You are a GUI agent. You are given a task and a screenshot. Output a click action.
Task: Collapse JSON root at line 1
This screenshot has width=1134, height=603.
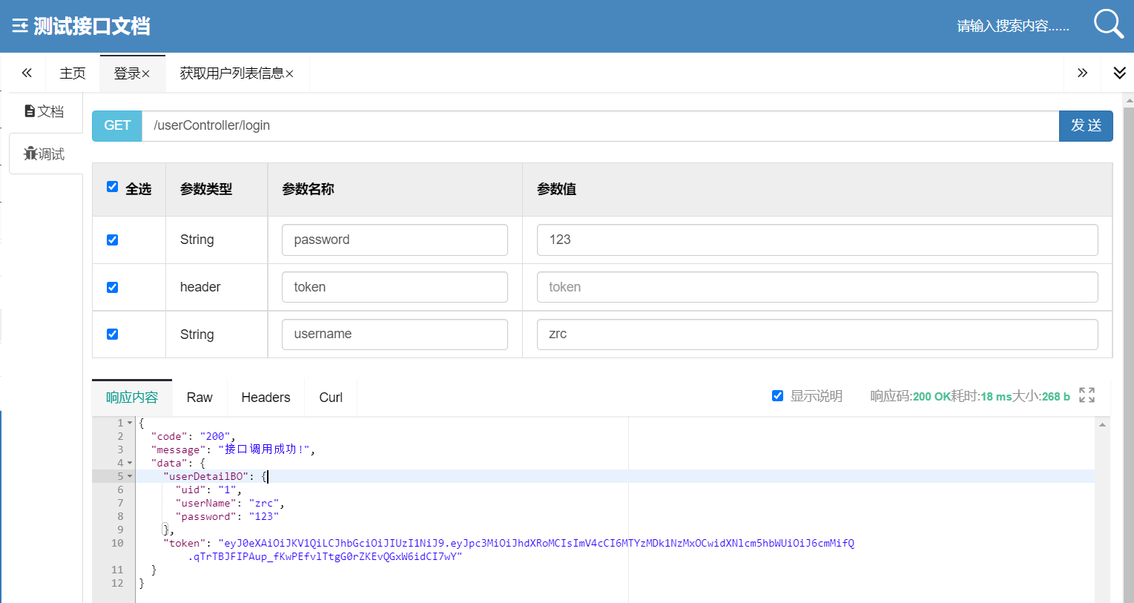click(130, 423)
